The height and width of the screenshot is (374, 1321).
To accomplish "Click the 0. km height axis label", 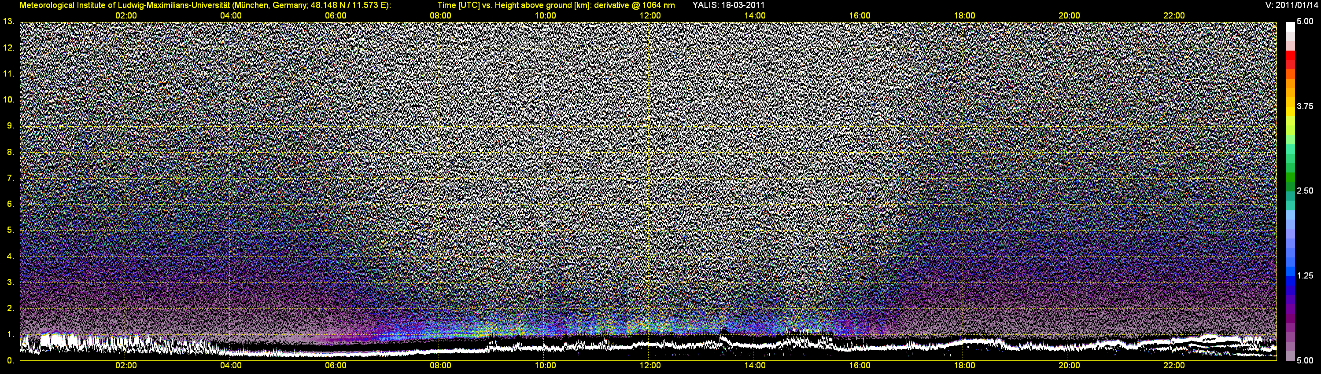I will tap(10, 361).
